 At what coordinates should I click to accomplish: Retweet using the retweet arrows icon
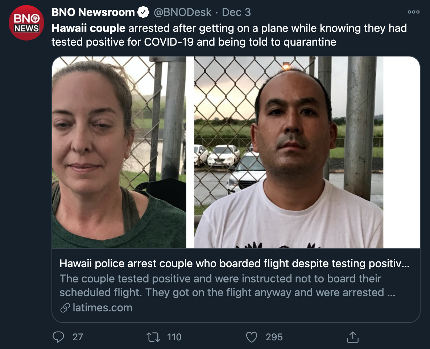[x=153, y=337]
